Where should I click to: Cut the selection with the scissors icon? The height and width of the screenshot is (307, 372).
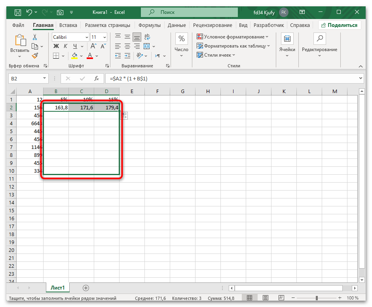[x=35, y=37]
